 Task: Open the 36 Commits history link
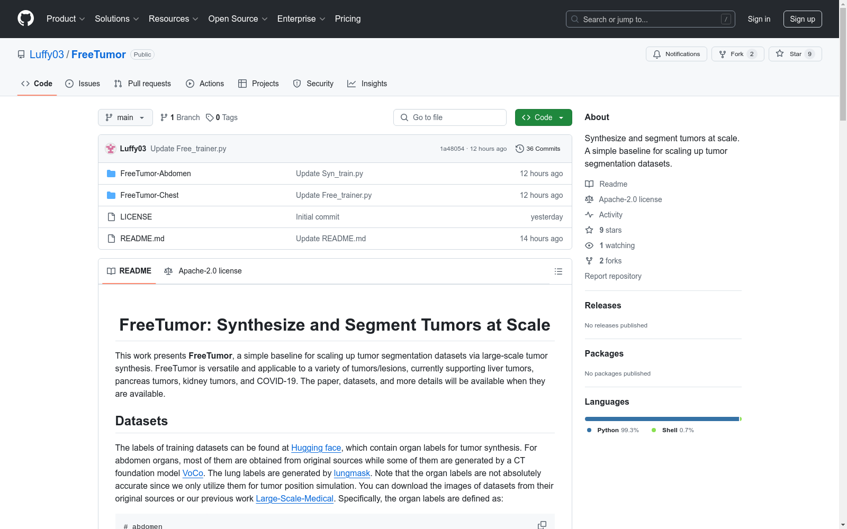click(x=538, y=149)
